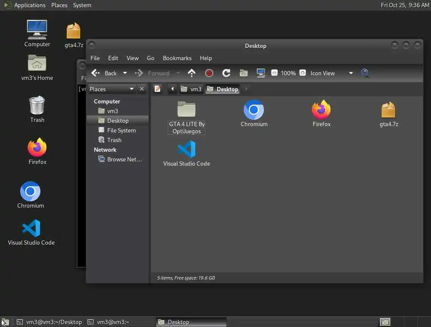
Task: Open the Icon View mode dropdown
Action: pos(332,73)
